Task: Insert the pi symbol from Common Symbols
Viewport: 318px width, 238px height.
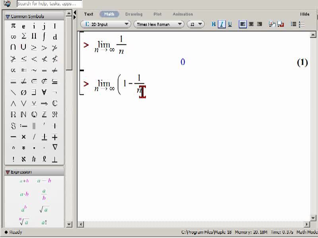Action: [x=13, y=26]
